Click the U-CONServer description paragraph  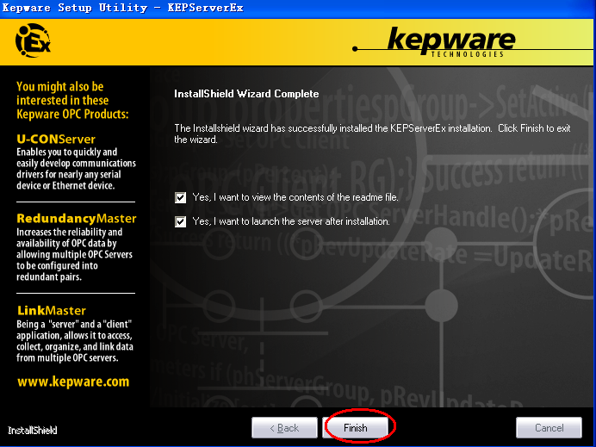point(66,169)
